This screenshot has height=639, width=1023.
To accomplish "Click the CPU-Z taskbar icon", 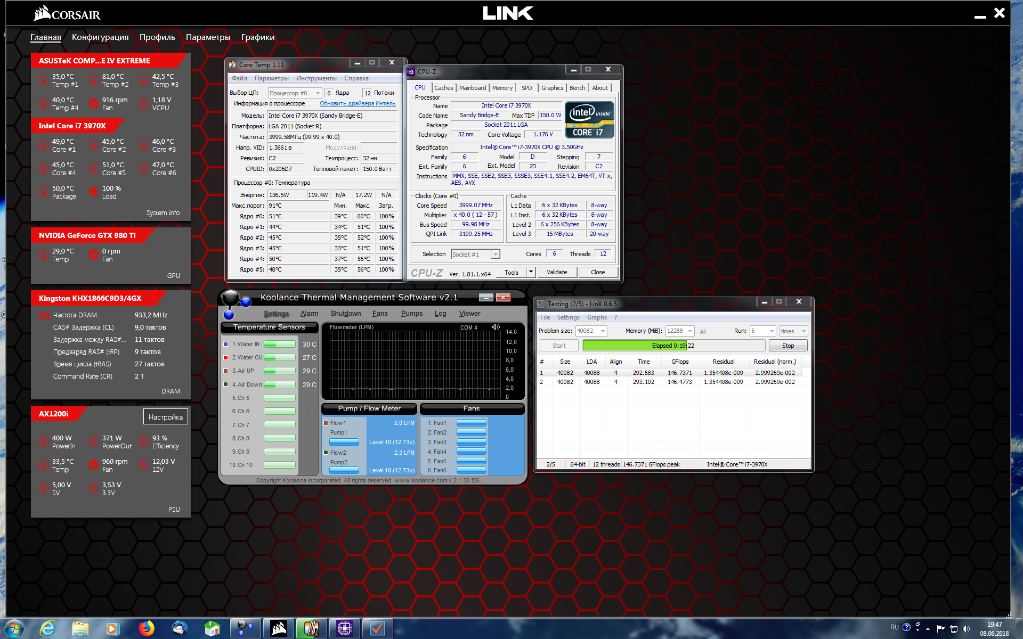I will 344,628.
